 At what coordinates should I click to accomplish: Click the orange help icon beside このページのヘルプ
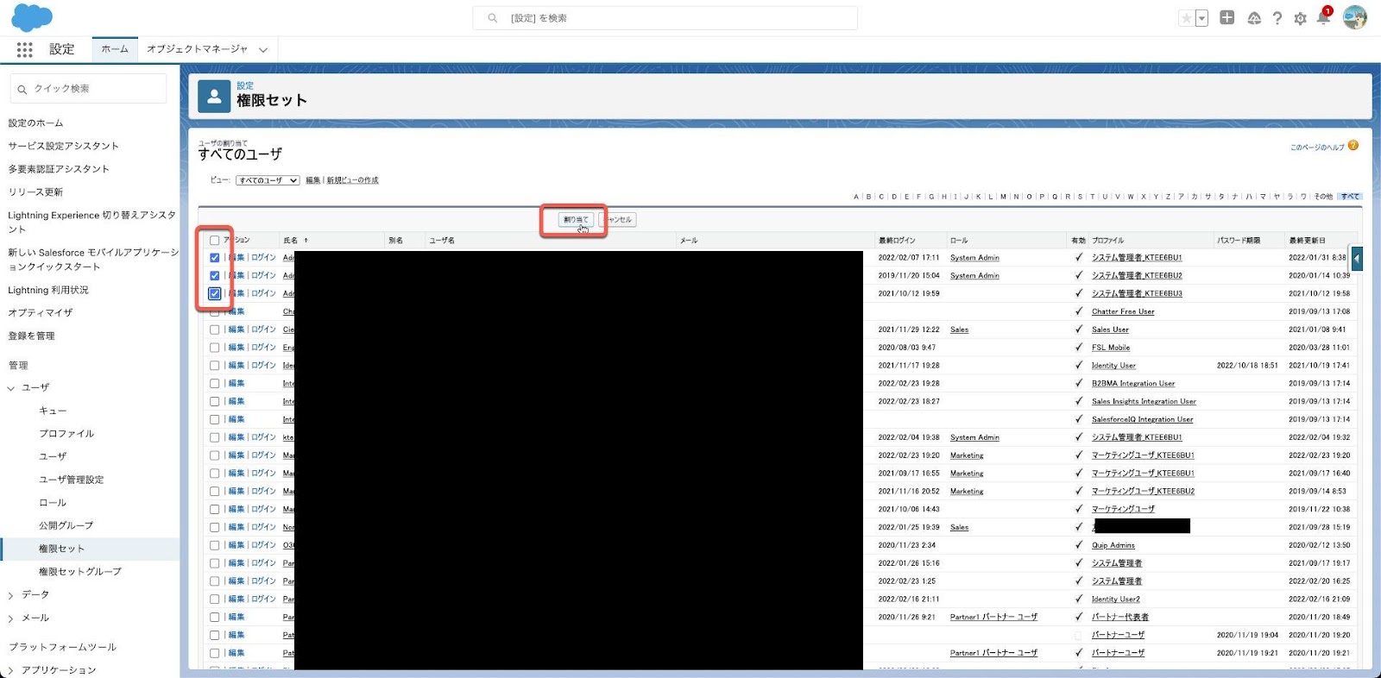(1353, 146)
